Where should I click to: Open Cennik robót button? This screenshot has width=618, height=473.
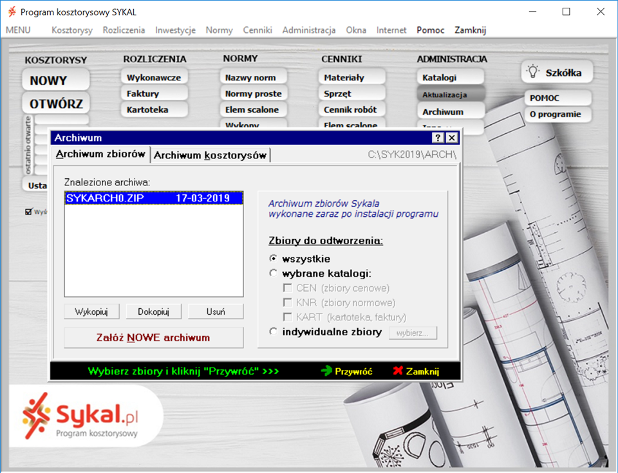(351, 109)
